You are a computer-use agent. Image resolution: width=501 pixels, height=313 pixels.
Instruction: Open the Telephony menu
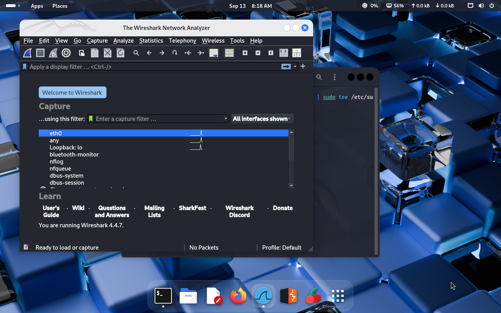pyautogui.click(x=182, y=41)
